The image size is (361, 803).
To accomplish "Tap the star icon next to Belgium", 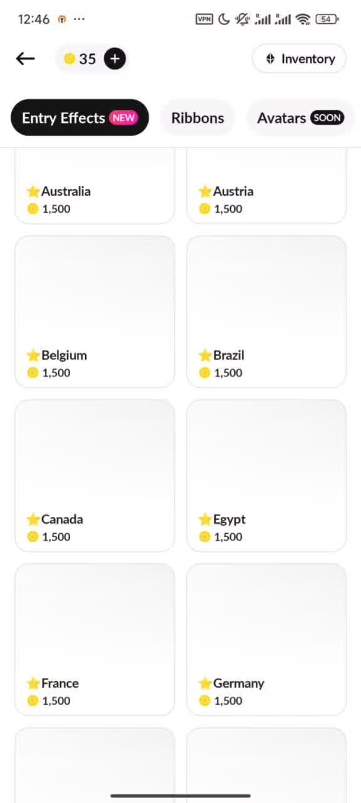I will click(33, 356).
